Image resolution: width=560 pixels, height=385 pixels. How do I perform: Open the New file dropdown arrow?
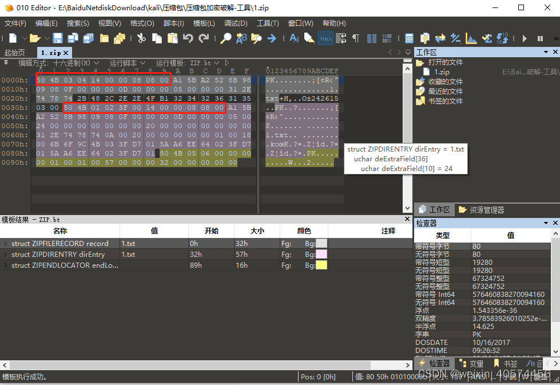pos(25,38)
